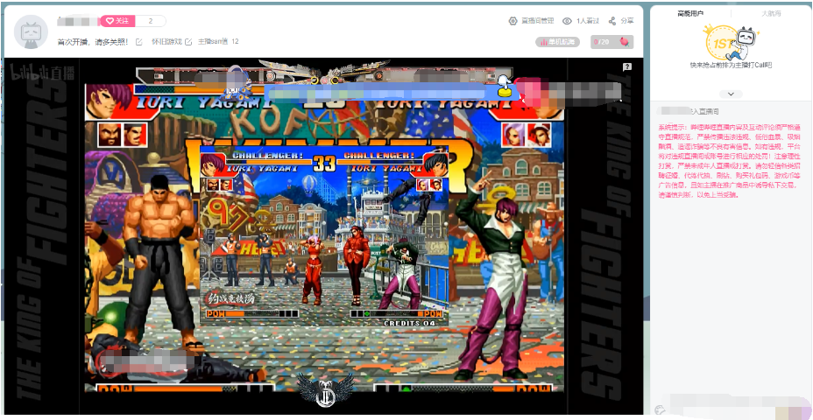Click edit icon beside stream title
The height and width of the screenshot is (420, 813).
138,42
